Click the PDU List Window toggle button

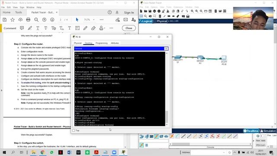coord(261,145)
